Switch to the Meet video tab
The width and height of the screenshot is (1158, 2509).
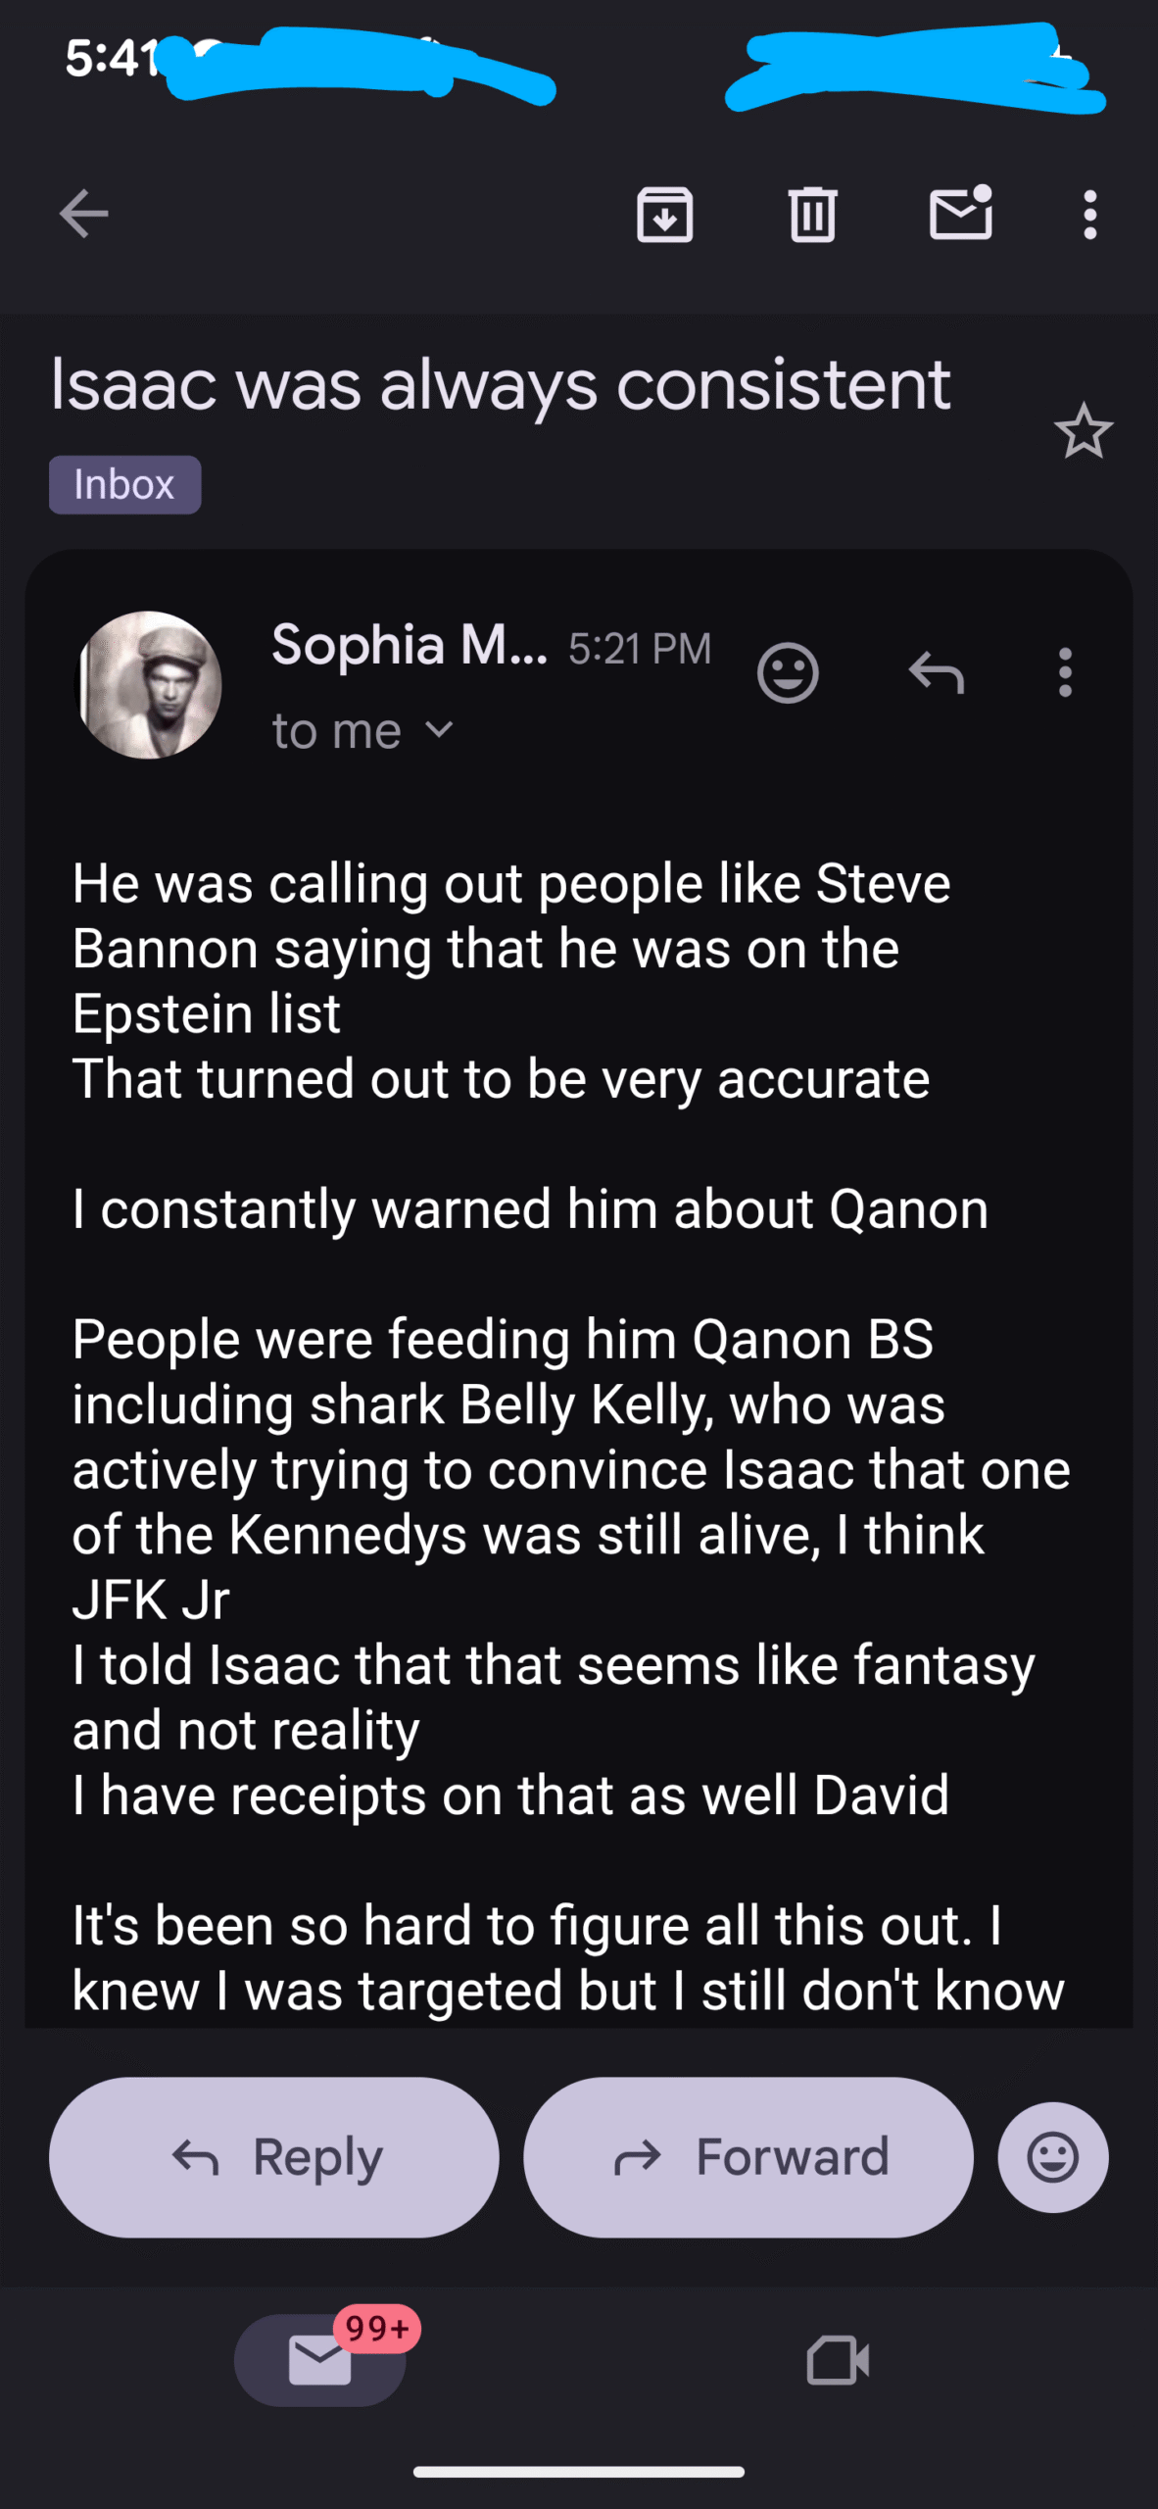coord(838,2359)
